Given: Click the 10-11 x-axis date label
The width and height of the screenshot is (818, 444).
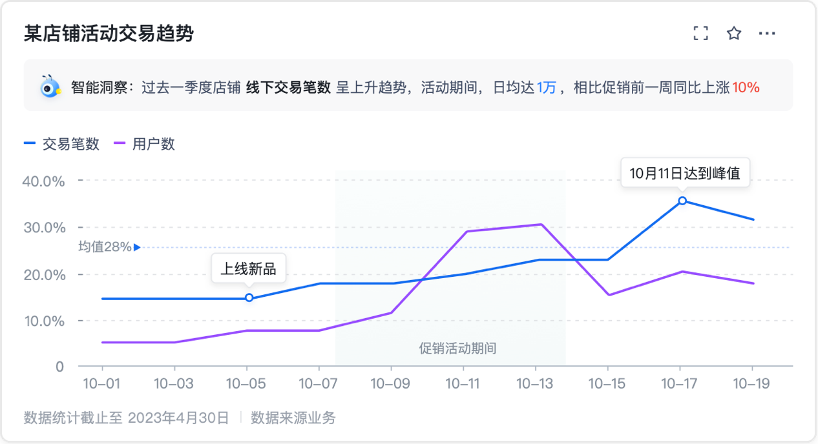Looking at the screenshot, I should (463, 384).
